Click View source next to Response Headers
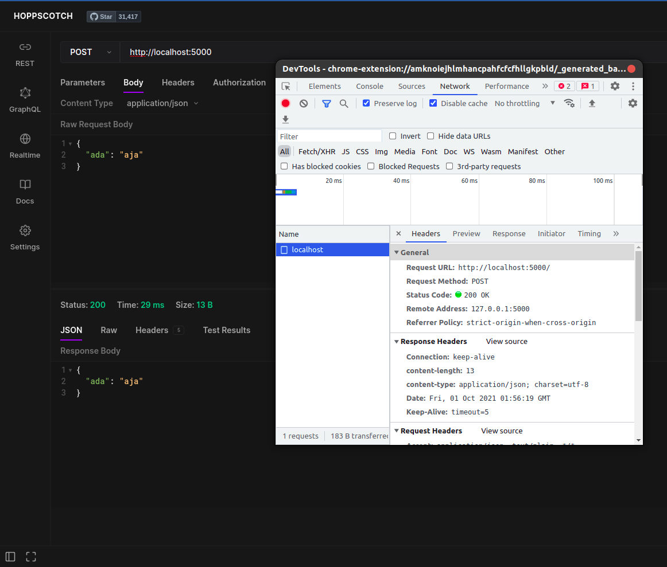 tap(506, 341)
